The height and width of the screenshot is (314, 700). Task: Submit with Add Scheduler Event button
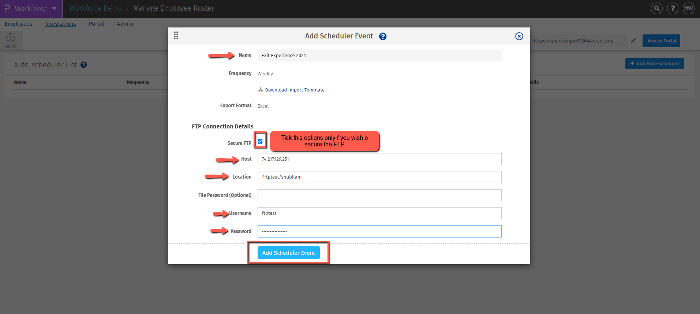click(x=288, y=253)
